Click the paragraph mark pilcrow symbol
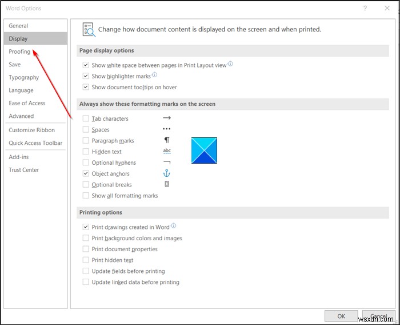The width and height of the screenshot is (400, 325). click(x=167, y=140)
